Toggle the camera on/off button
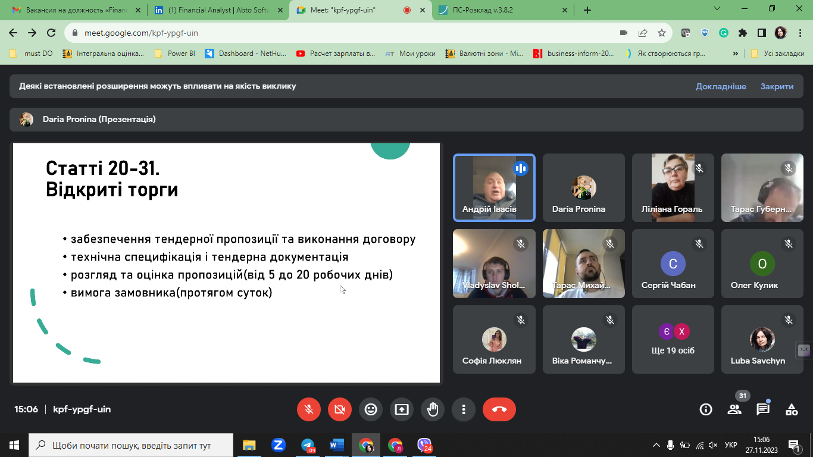The height and width of the screenshot is (457, 813). [x=340, y=409]
